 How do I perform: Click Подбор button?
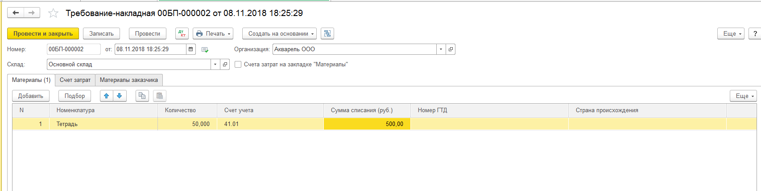74,96
